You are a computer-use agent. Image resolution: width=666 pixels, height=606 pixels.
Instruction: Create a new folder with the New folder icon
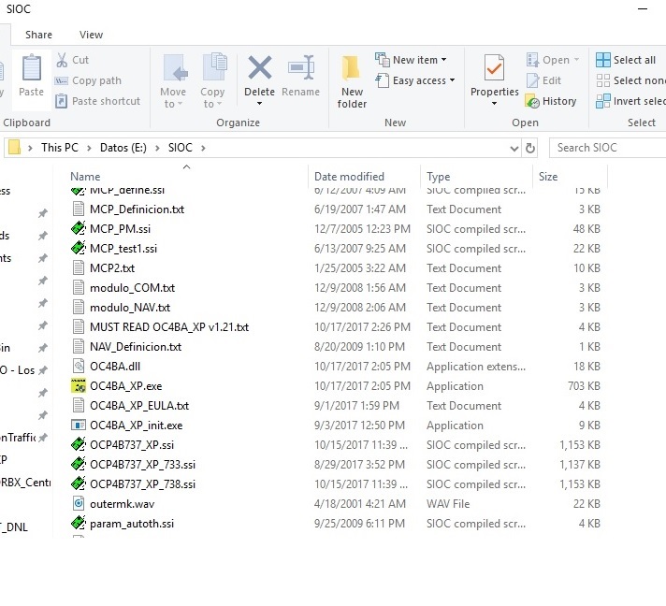coord(352,68)
